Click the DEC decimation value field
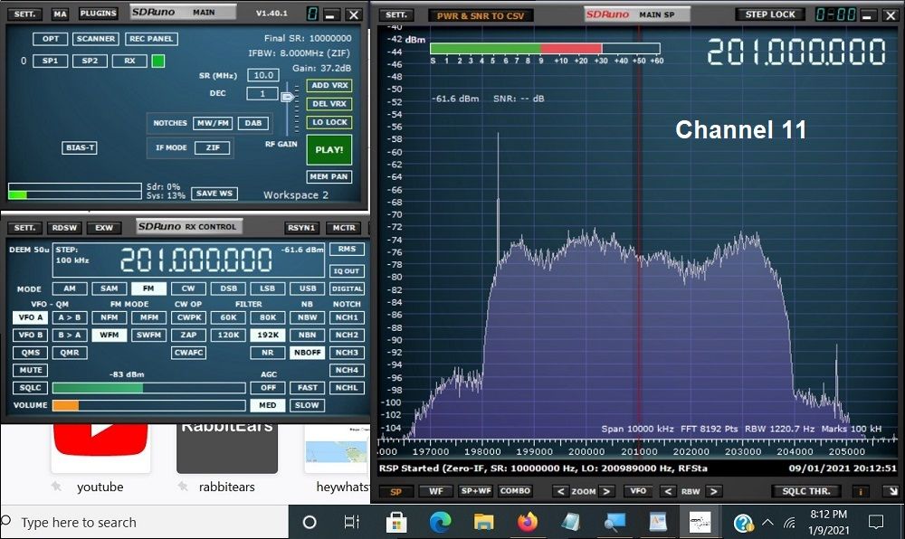The image size is (905, 539). pos(262,93)
